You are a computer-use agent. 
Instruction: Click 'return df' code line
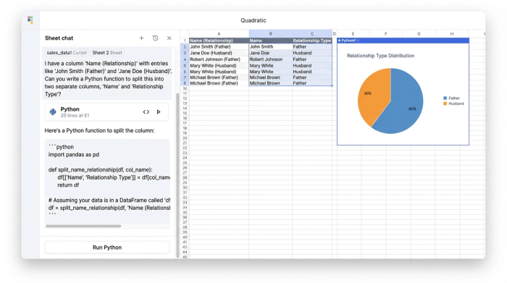coord(68,185)
